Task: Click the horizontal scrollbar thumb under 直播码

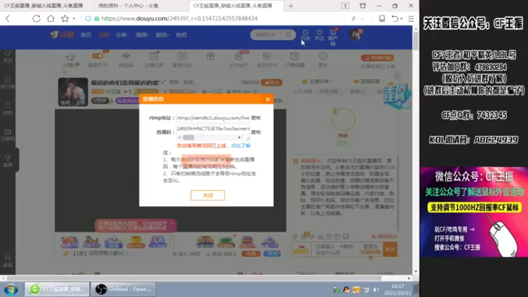Action: [189, 137]
